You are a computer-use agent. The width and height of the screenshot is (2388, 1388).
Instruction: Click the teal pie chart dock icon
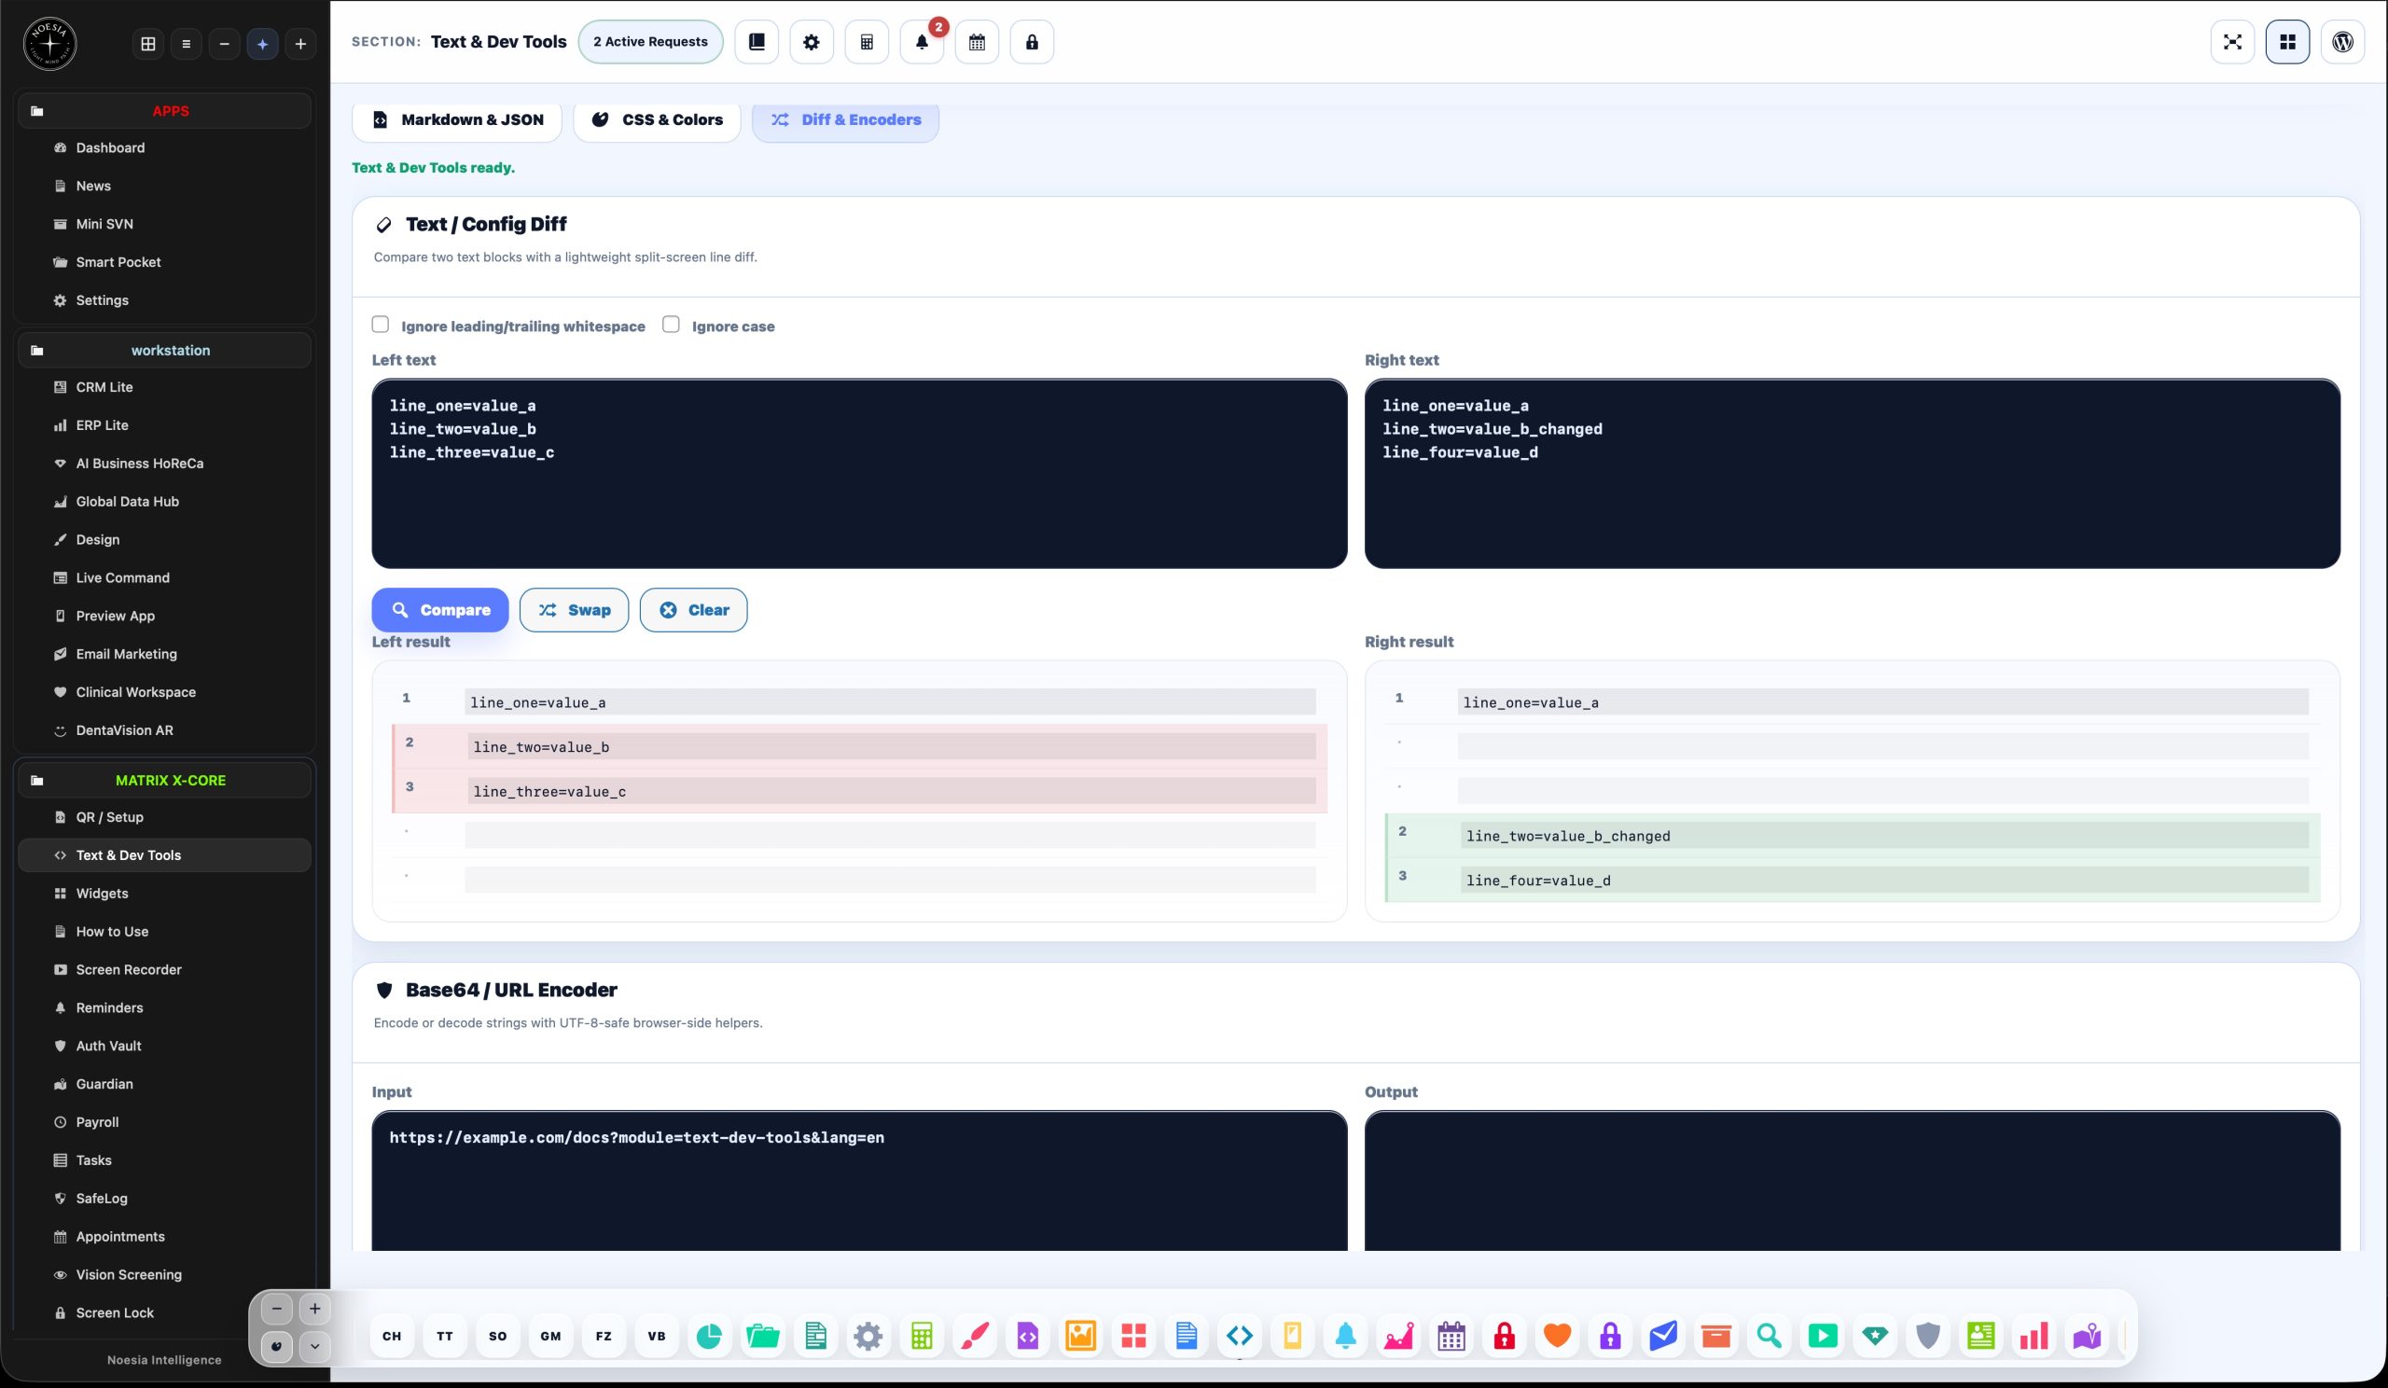pos(709,1336)
